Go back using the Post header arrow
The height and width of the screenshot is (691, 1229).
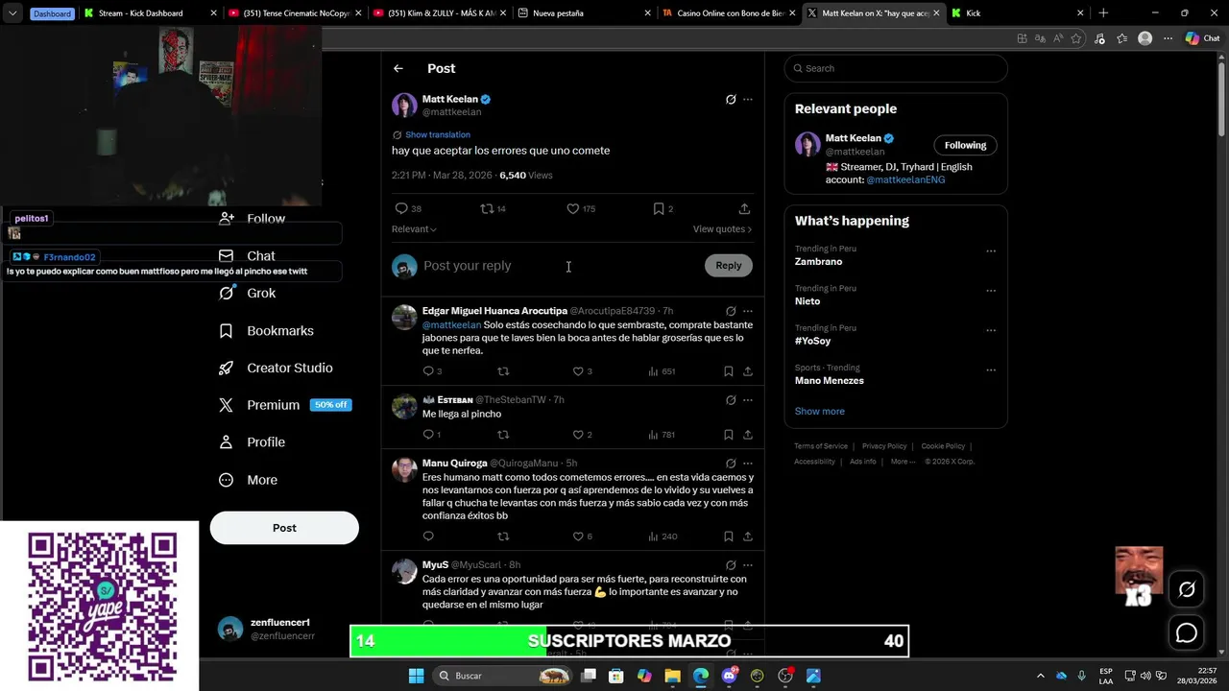(x=398, y=68)
